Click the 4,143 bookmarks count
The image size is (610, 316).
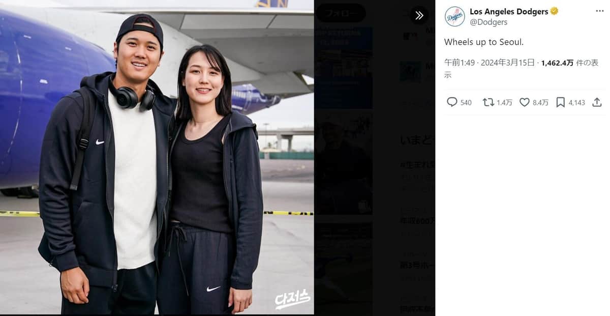click(x=576, y=103)
